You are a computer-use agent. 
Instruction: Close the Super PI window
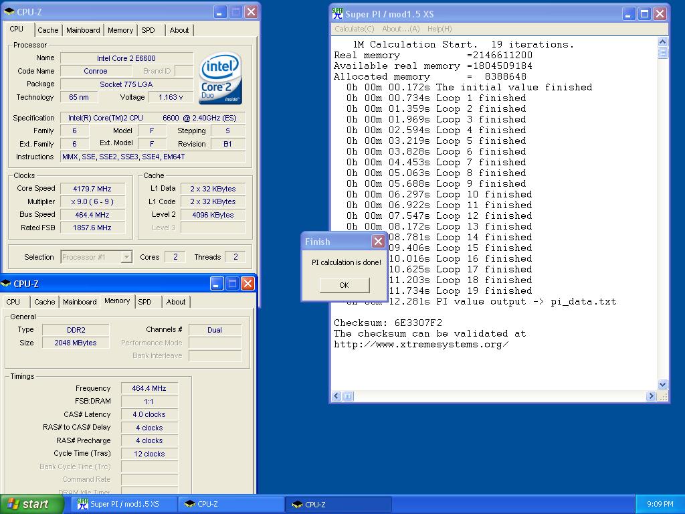tap(660, 14)
